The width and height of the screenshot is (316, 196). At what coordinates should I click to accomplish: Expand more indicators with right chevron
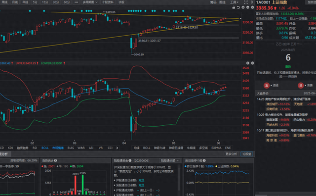(117, 148)
